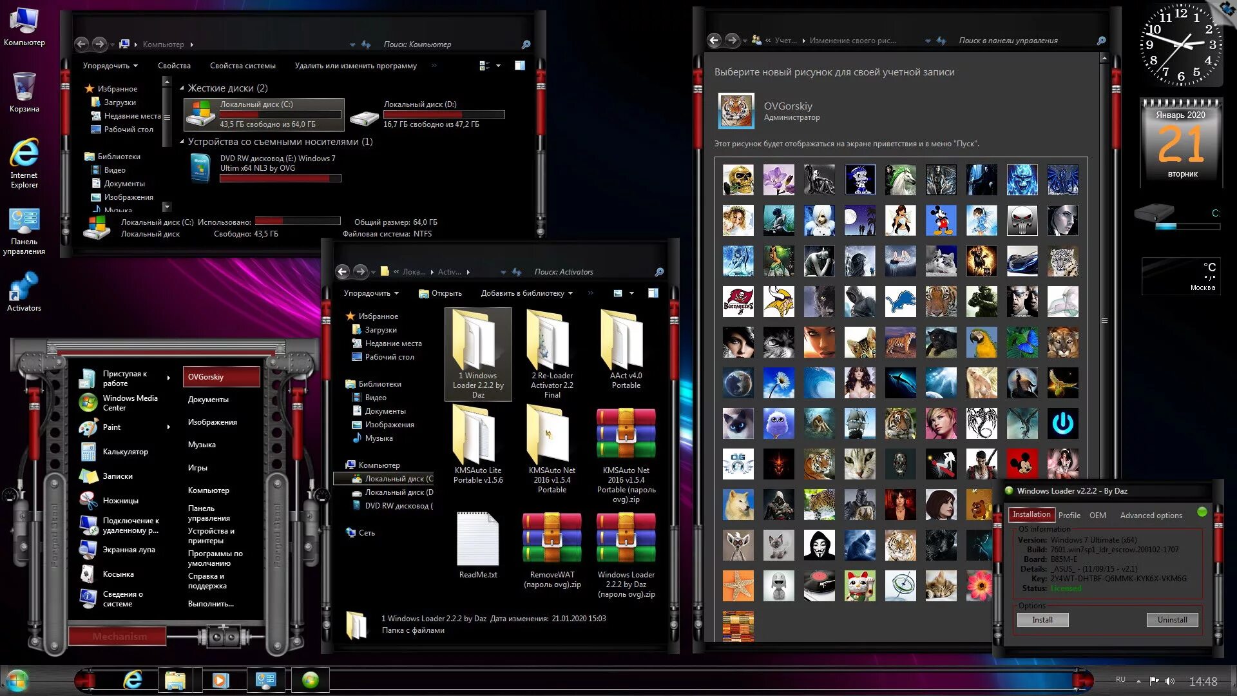Select Загрузки in Компьютер window sidebar
The image size is (1237, 696).
tap(120, 102)
